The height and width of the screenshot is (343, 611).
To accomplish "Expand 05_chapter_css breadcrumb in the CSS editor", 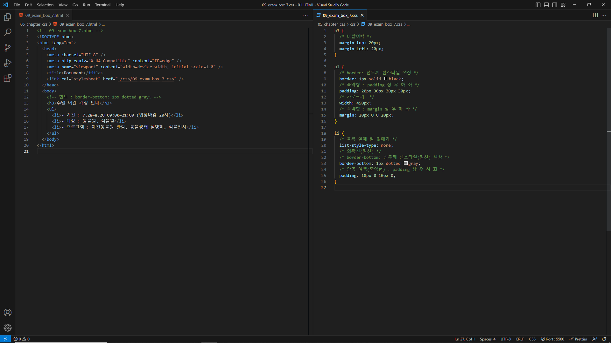I will pyautogui.click(x=331, y=24).
